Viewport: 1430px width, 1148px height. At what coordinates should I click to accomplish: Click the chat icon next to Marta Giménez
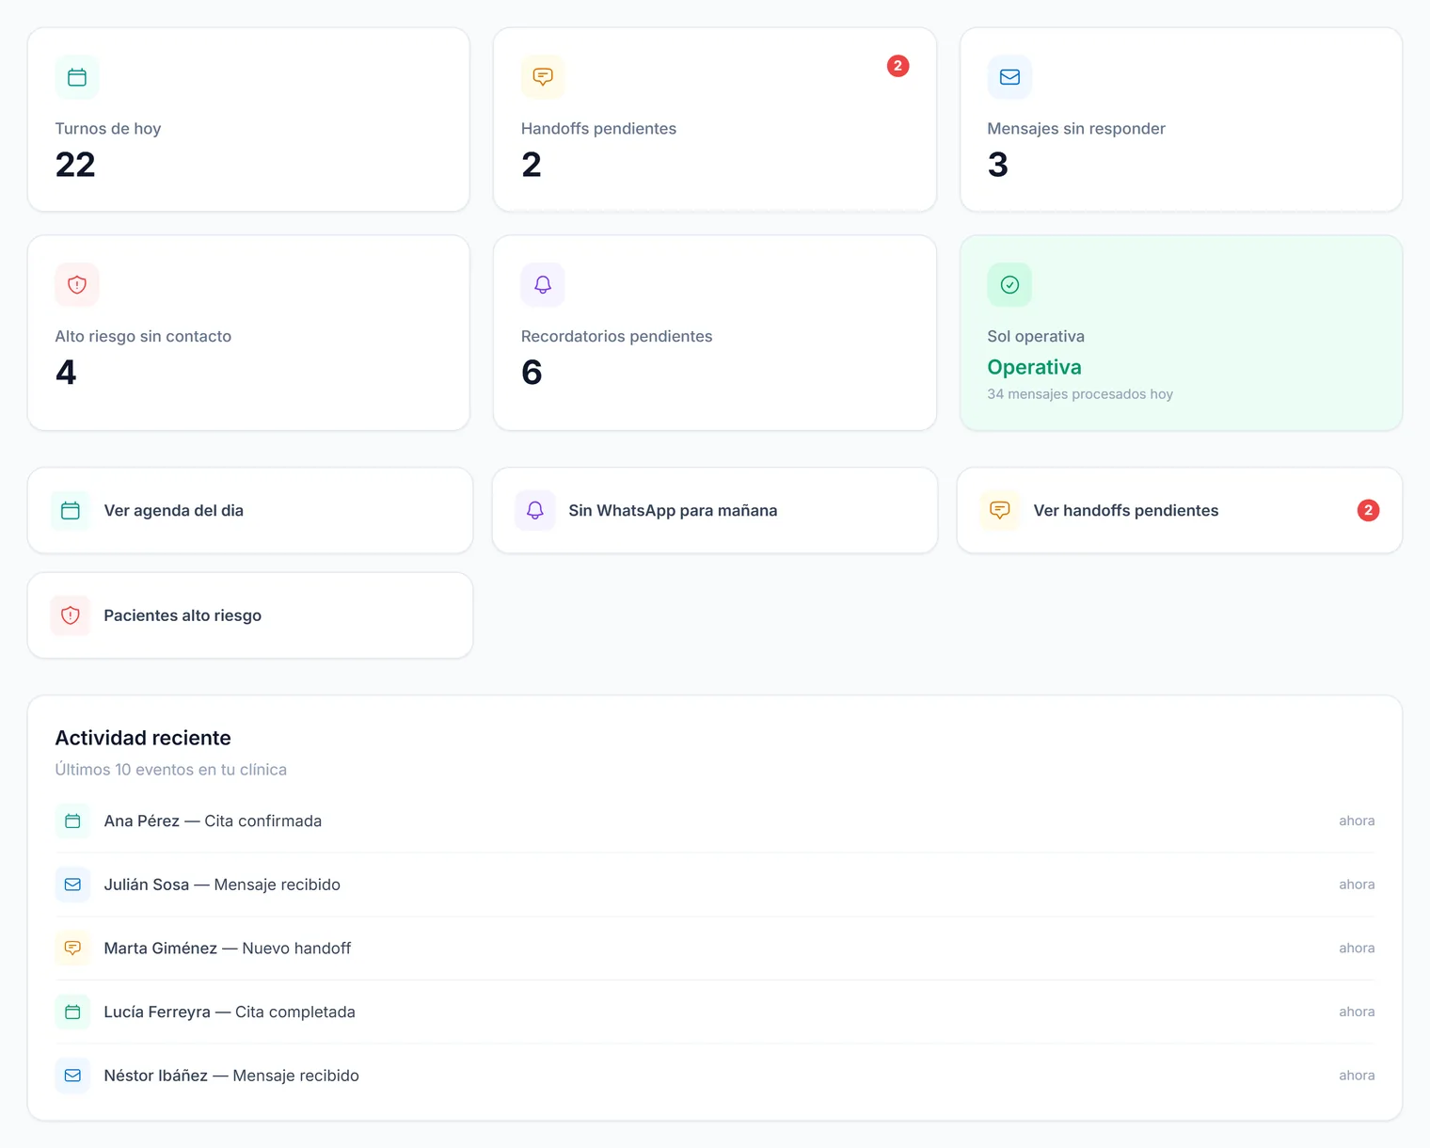tap(72, 949)
